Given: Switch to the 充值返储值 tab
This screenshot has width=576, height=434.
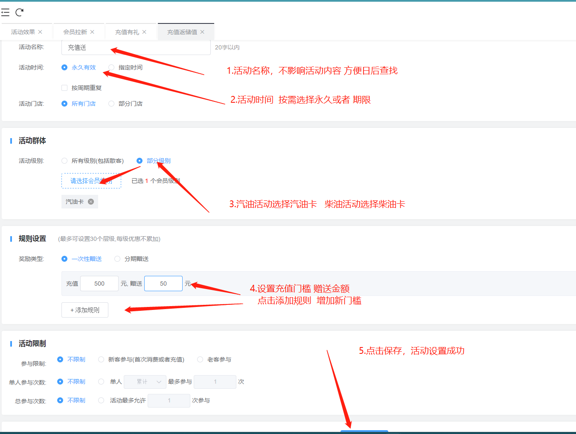Looking at the screenshot, I should tap(182, 32).
